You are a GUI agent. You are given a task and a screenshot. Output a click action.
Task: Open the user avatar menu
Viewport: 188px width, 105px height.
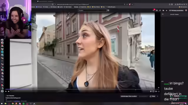click(x=186, y=10)
